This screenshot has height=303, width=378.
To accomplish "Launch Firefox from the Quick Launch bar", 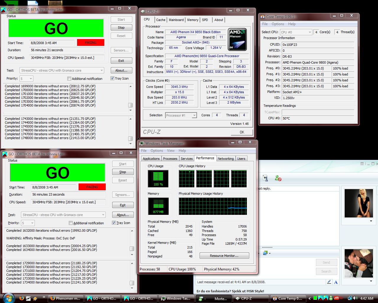I will tap(22, 298).
